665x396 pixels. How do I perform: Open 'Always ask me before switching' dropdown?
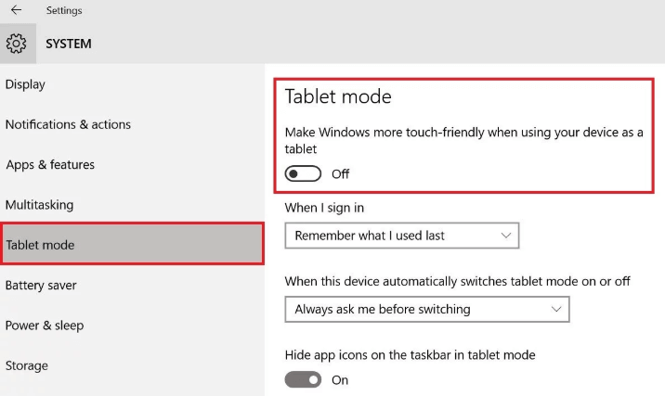tap(426, 309)
